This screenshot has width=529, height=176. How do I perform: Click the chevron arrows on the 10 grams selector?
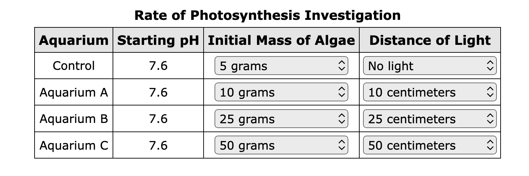(340, 92)
